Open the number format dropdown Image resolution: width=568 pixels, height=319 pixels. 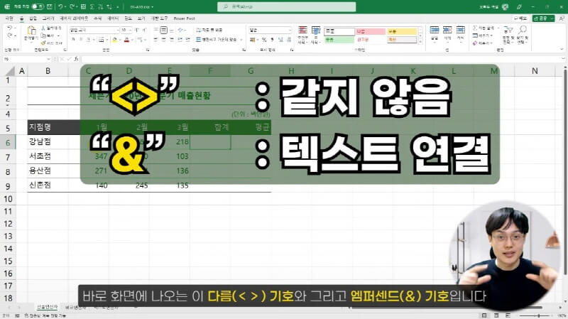point(290,30)
